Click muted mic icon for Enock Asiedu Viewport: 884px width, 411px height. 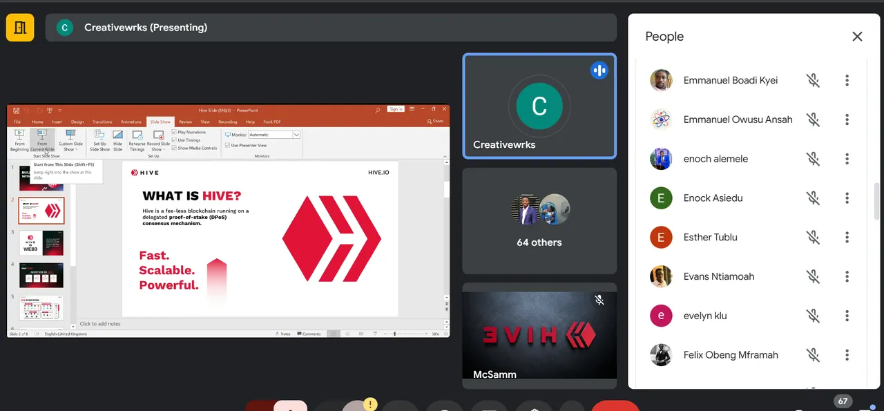[814, 198]
